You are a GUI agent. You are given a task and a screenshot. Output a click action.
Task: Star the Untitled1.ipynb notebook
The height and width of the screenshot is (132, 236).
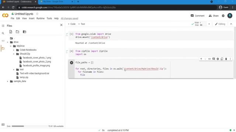[x=37, y=14]
